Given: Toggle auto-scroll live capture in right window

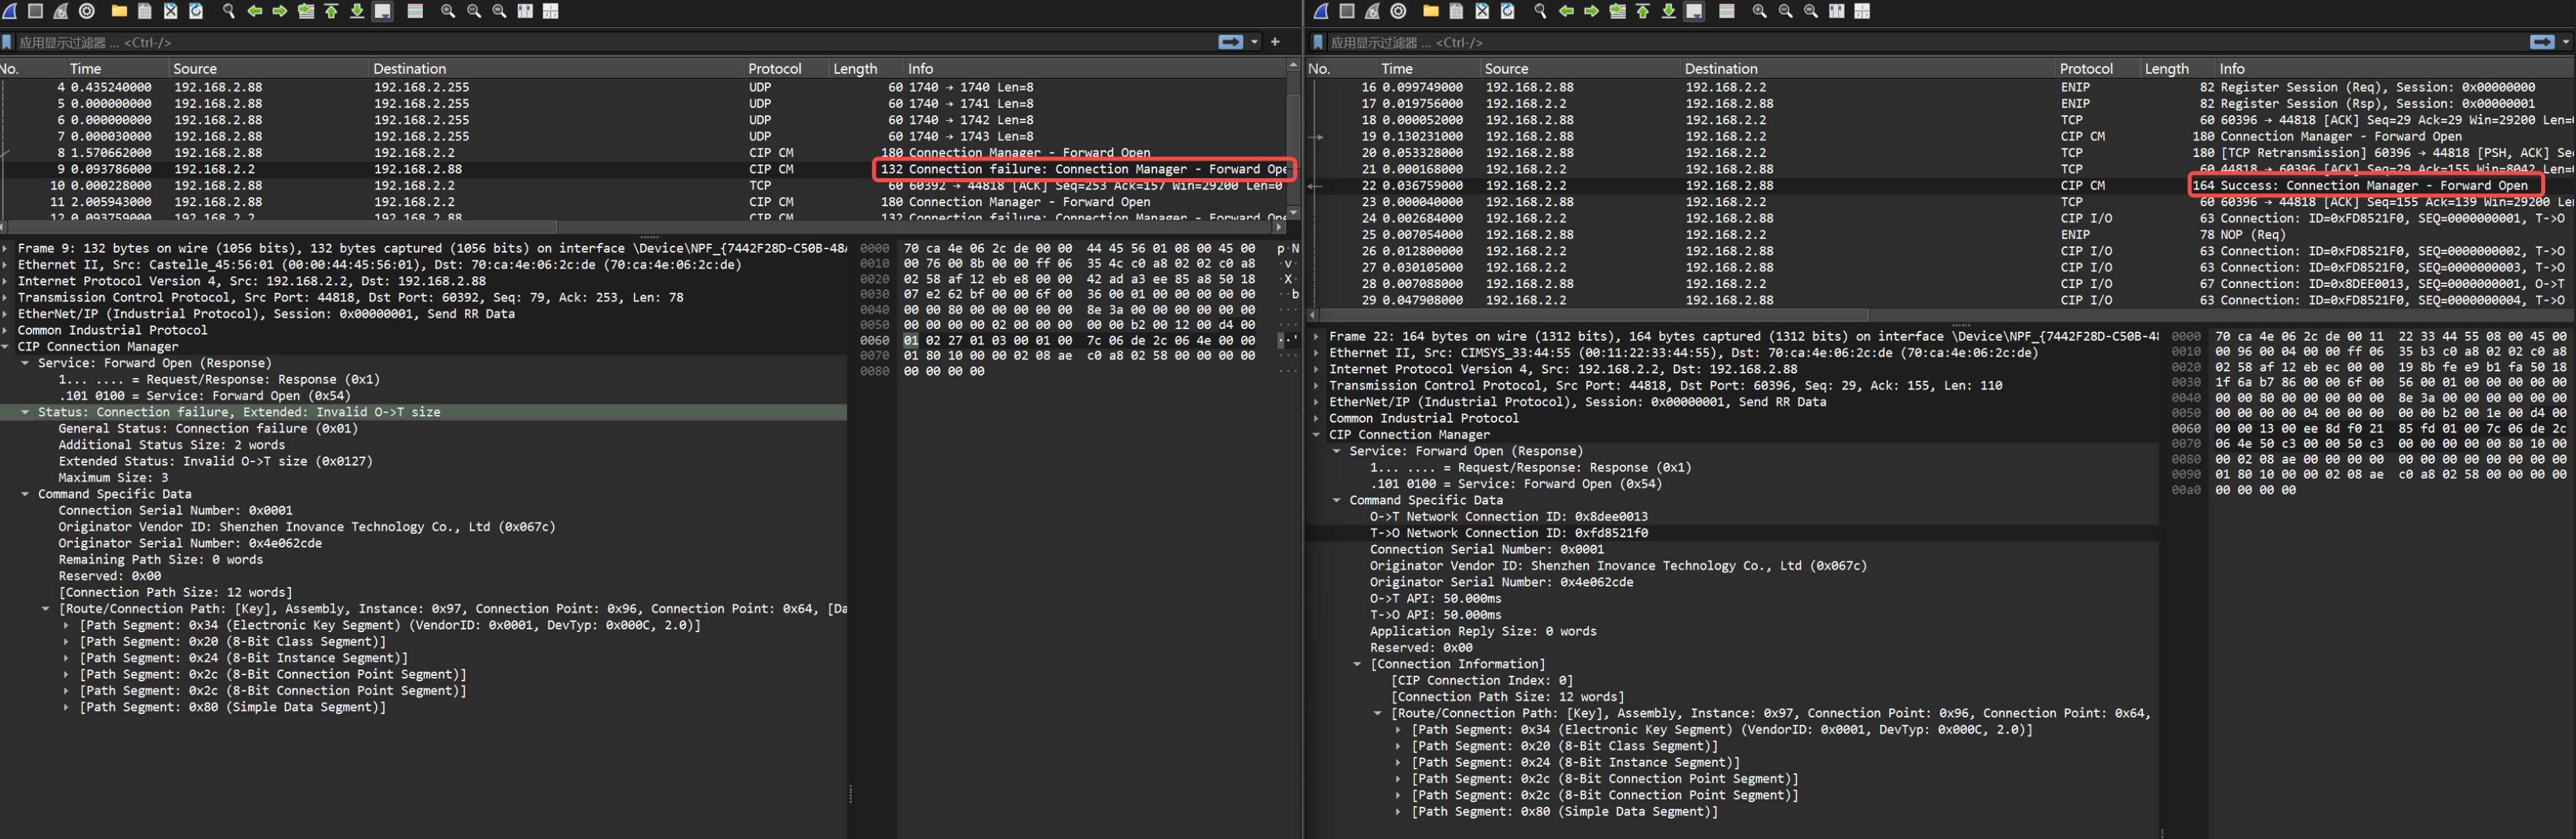Looking at the screenshot, I should (x=1695, y=11).
